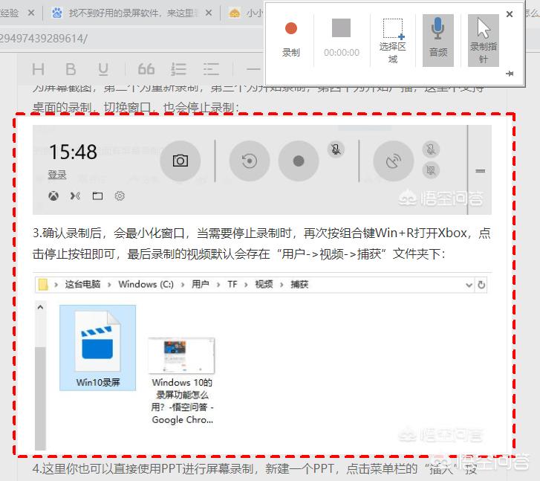Close the 经验 browser tab

(31, 13)
